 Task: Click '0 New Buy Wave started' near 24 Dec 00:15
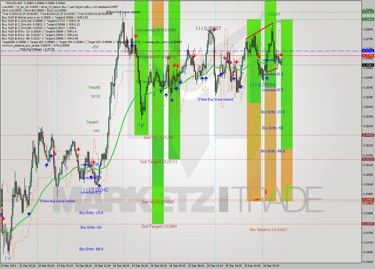click(x=57, y=201)
